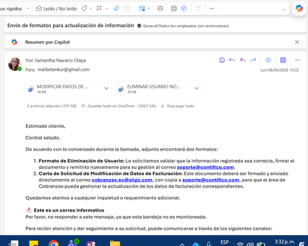Open Resumen por Copilot
The image size is (308, 246).
[x=47, y=42]
